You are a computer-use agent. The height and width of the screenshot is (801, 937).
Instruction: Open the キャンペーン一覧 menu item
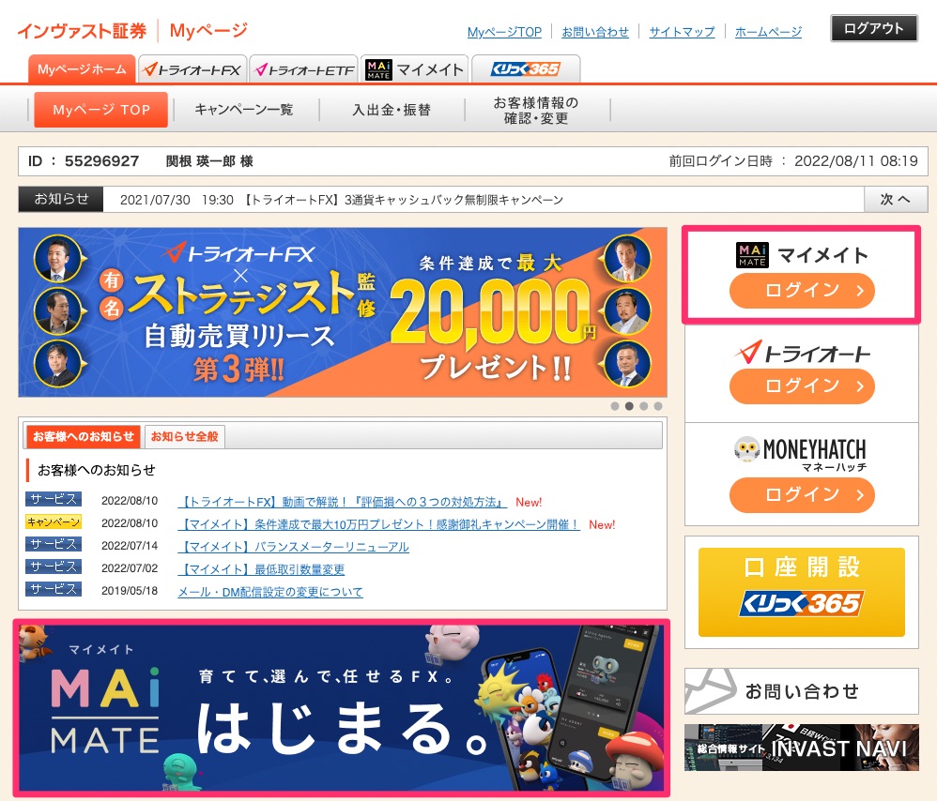244,110
